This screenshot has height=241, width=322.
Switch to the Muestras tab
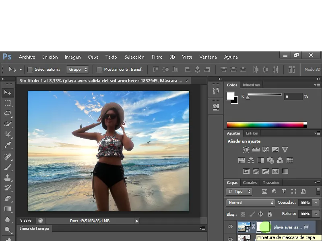(x=251, y=85)
